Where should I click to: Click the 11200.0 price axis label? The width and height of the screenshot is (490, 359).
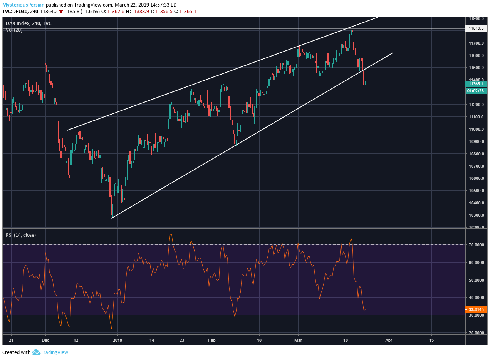477,105
